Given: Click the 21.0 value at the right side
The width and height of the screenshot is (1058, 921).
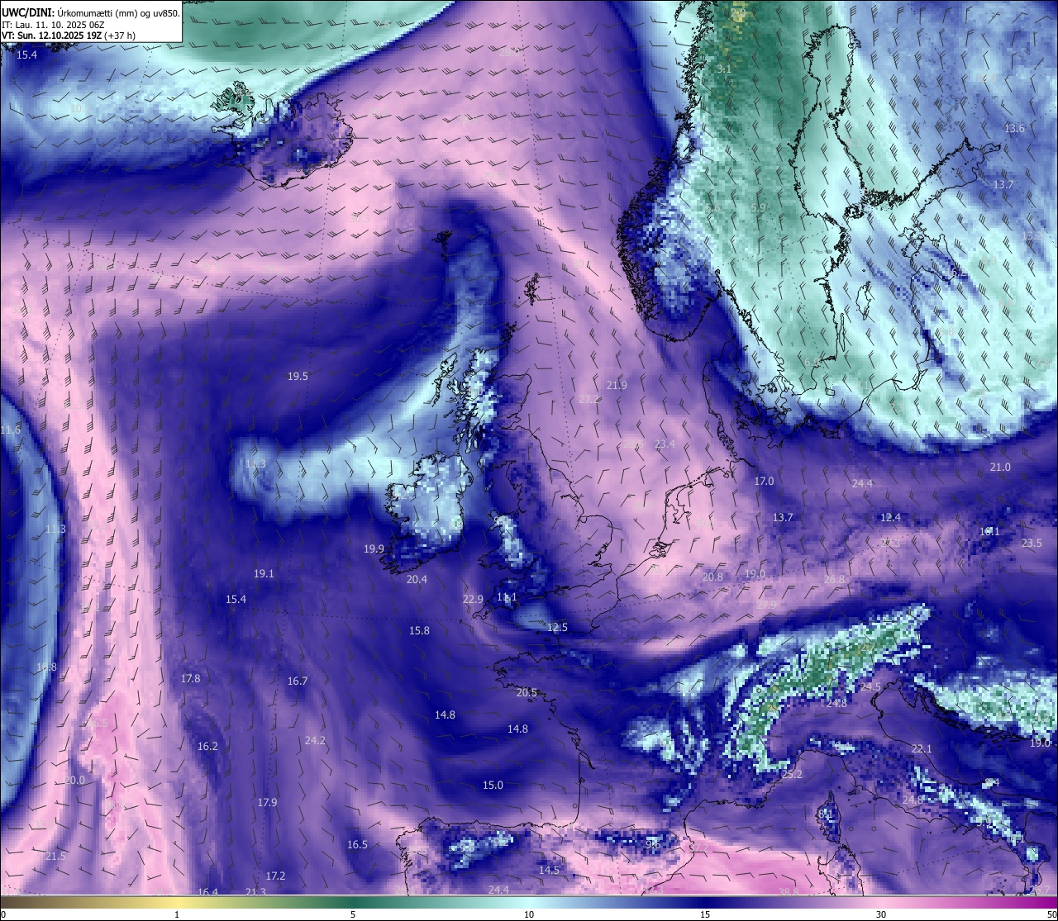Looking at the screenshot, I should click(x=1000, y=467).
